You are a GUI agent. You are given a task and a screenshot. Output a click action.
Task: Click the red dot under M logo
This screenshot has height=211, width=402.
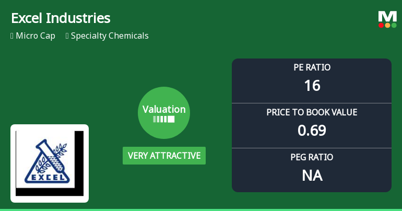(381, 25)
